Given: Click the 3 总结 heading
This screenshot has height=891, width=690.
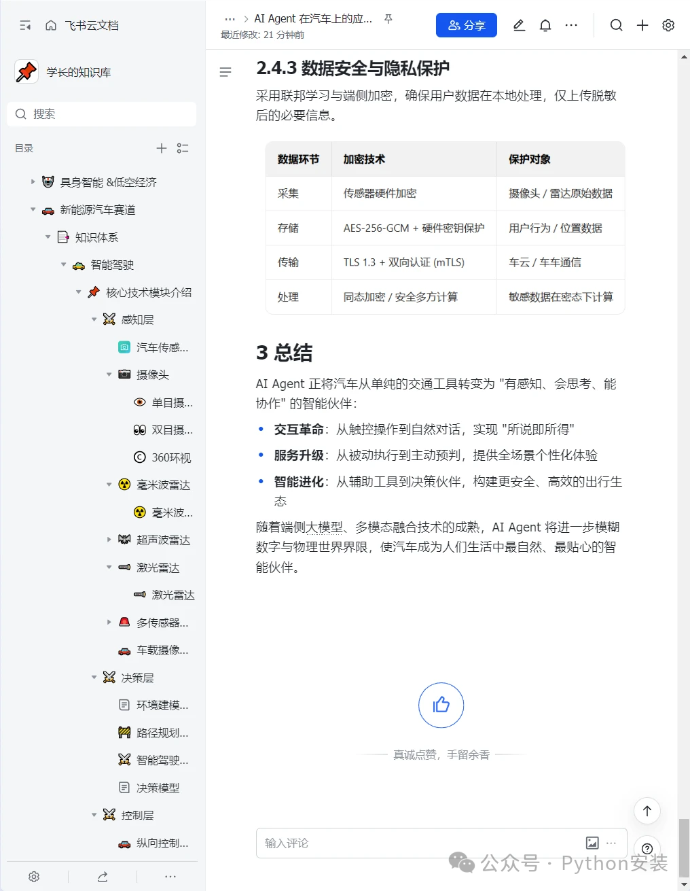Looking at the screenshot, I should [x=284, y=353].
